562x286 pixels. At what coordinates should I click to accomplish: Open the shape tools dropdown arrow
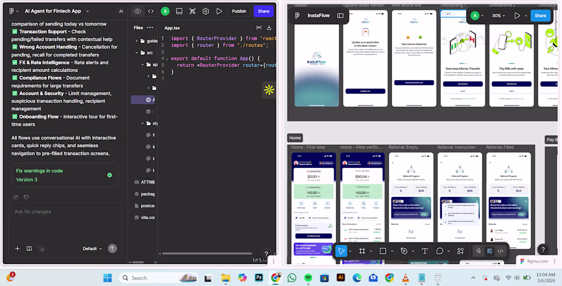click(392, 251)
